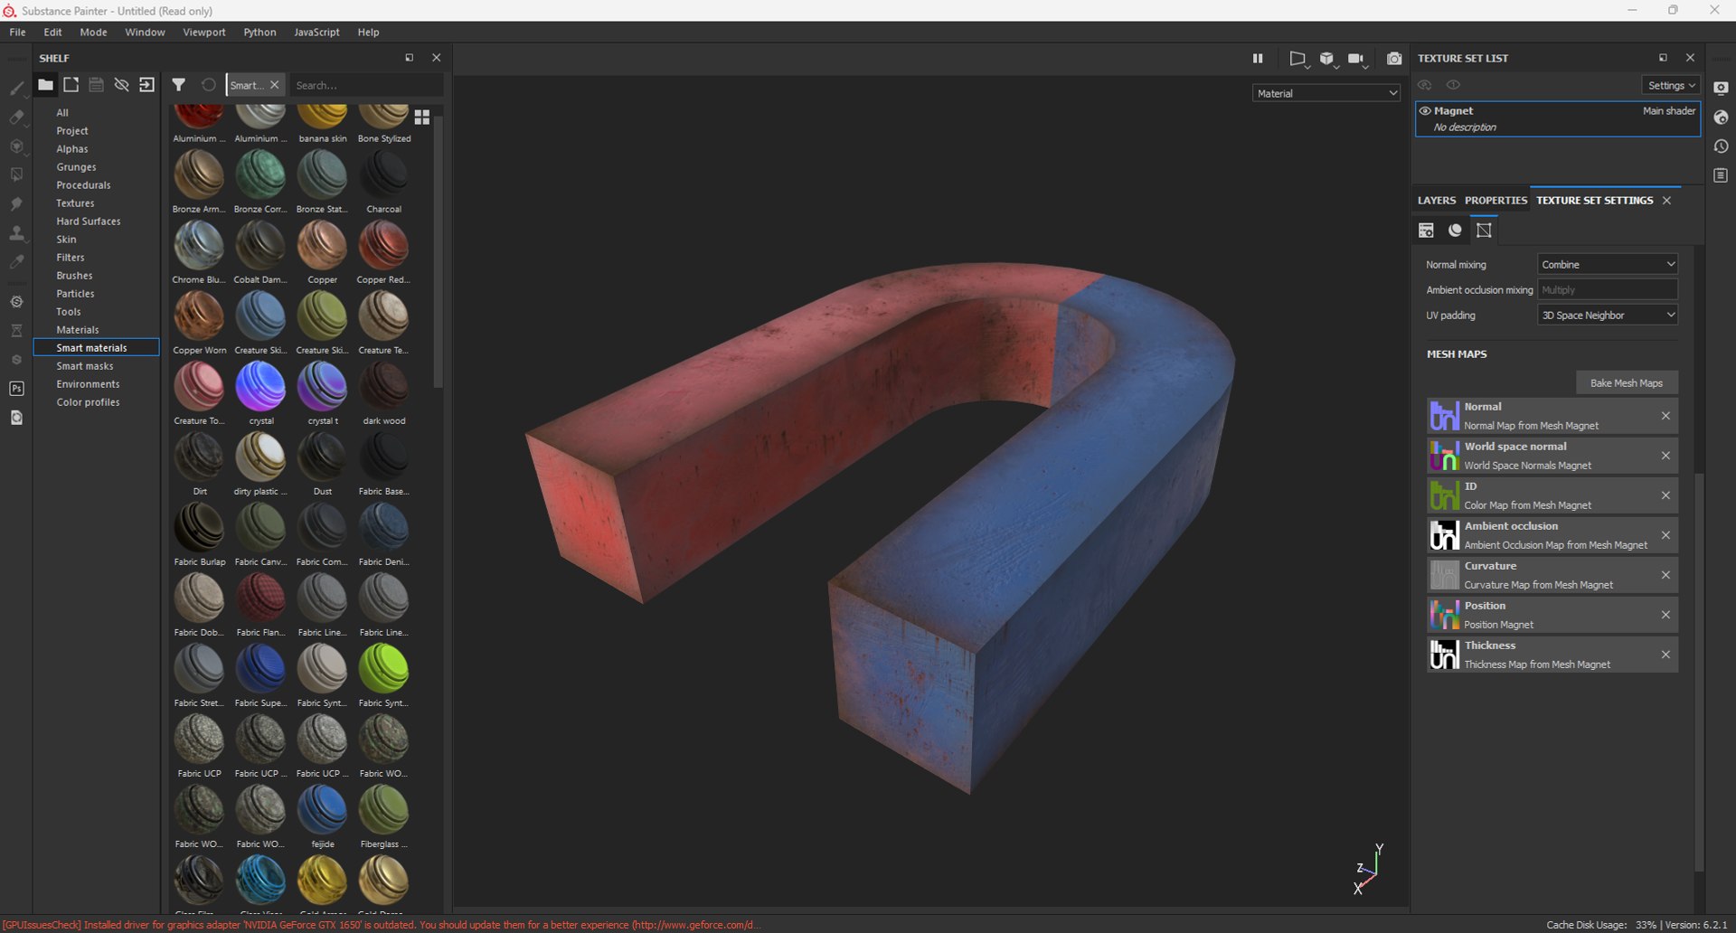Image resolution: width=1736 pixels, height=933 pixels.
Task: Switch to the Layers tab
Action: pyautogui.click(x=1437, y=201)
